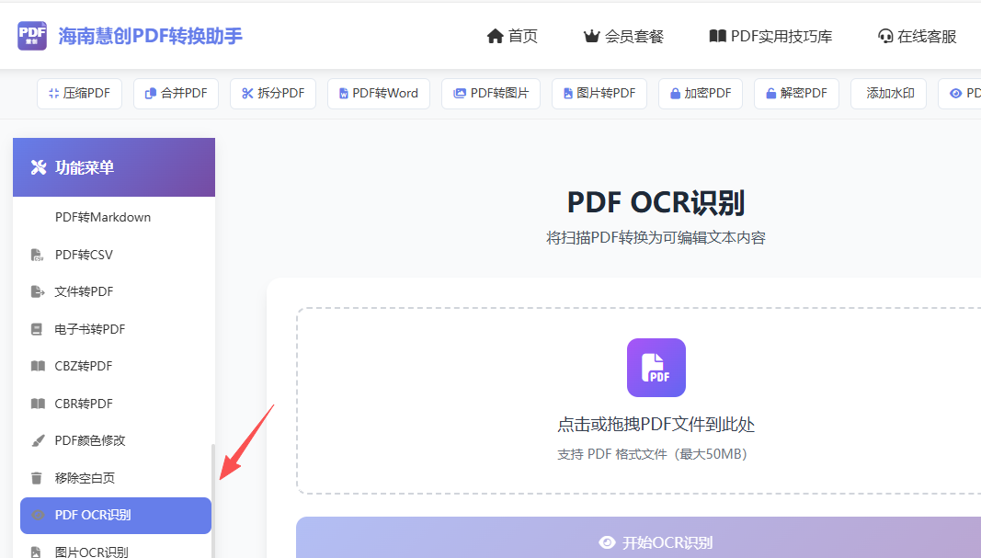Click the crown icon beside 会员套餐

pos(591,36)
